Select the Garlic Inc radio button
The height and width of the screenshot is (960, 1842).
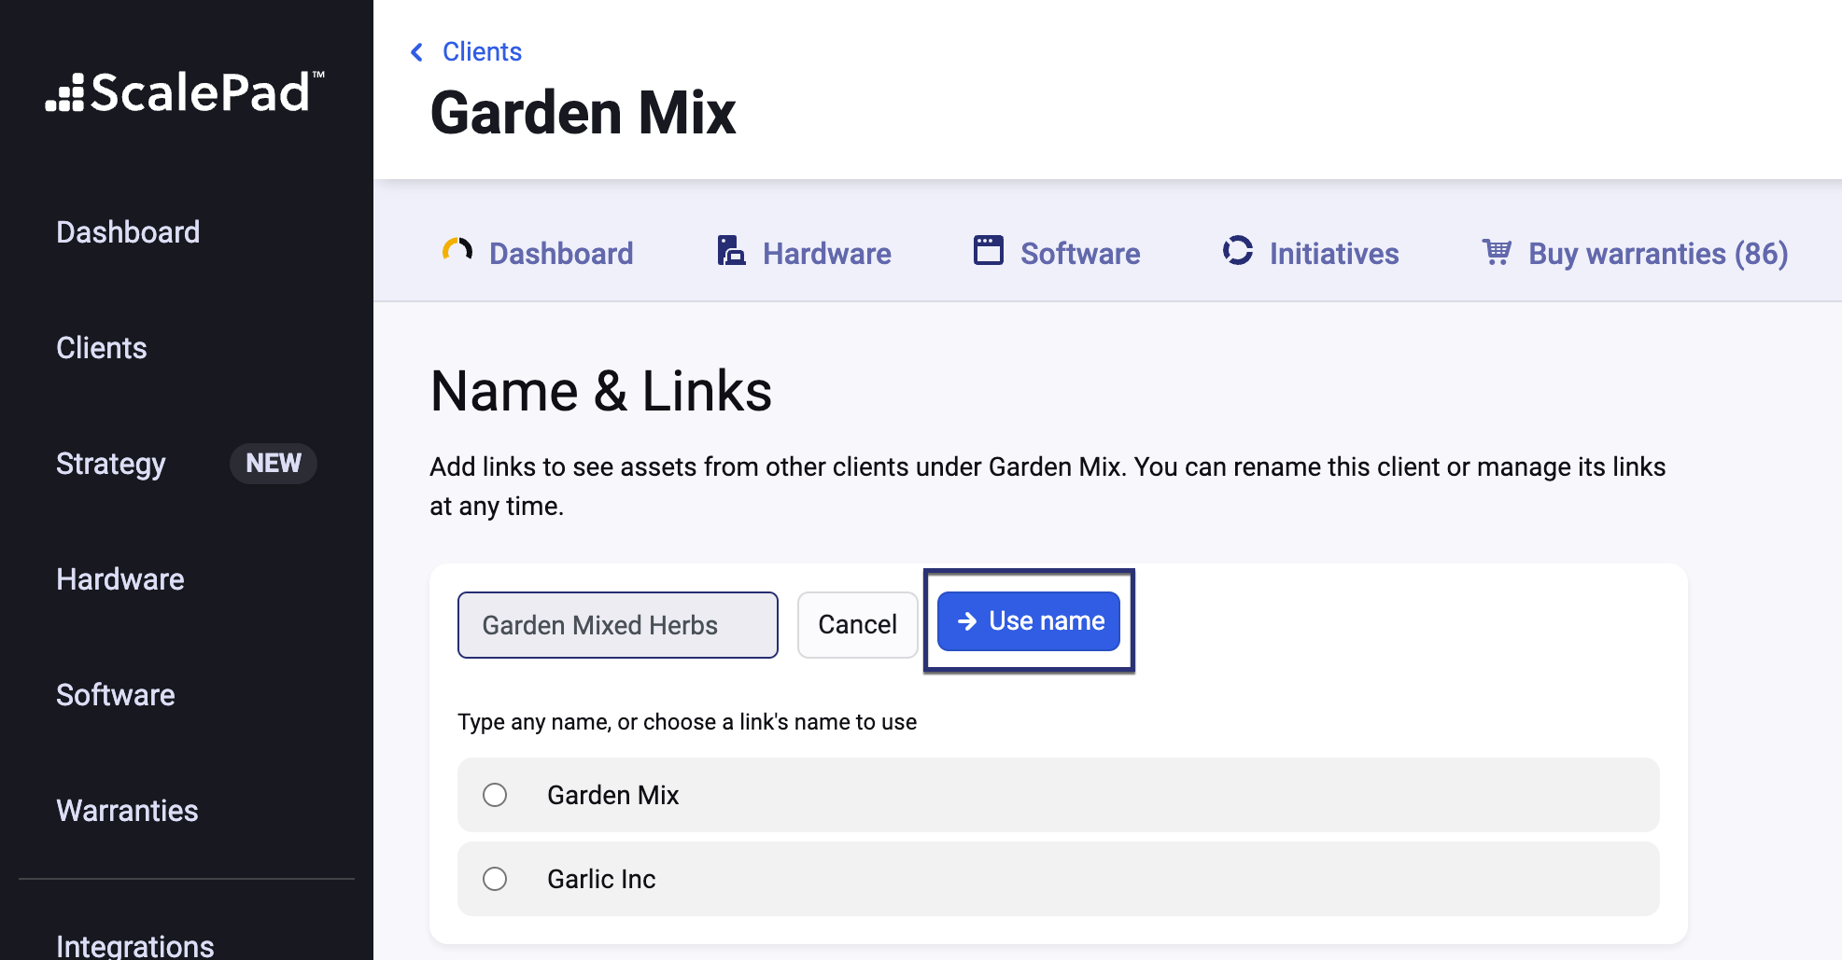point(495,879)
